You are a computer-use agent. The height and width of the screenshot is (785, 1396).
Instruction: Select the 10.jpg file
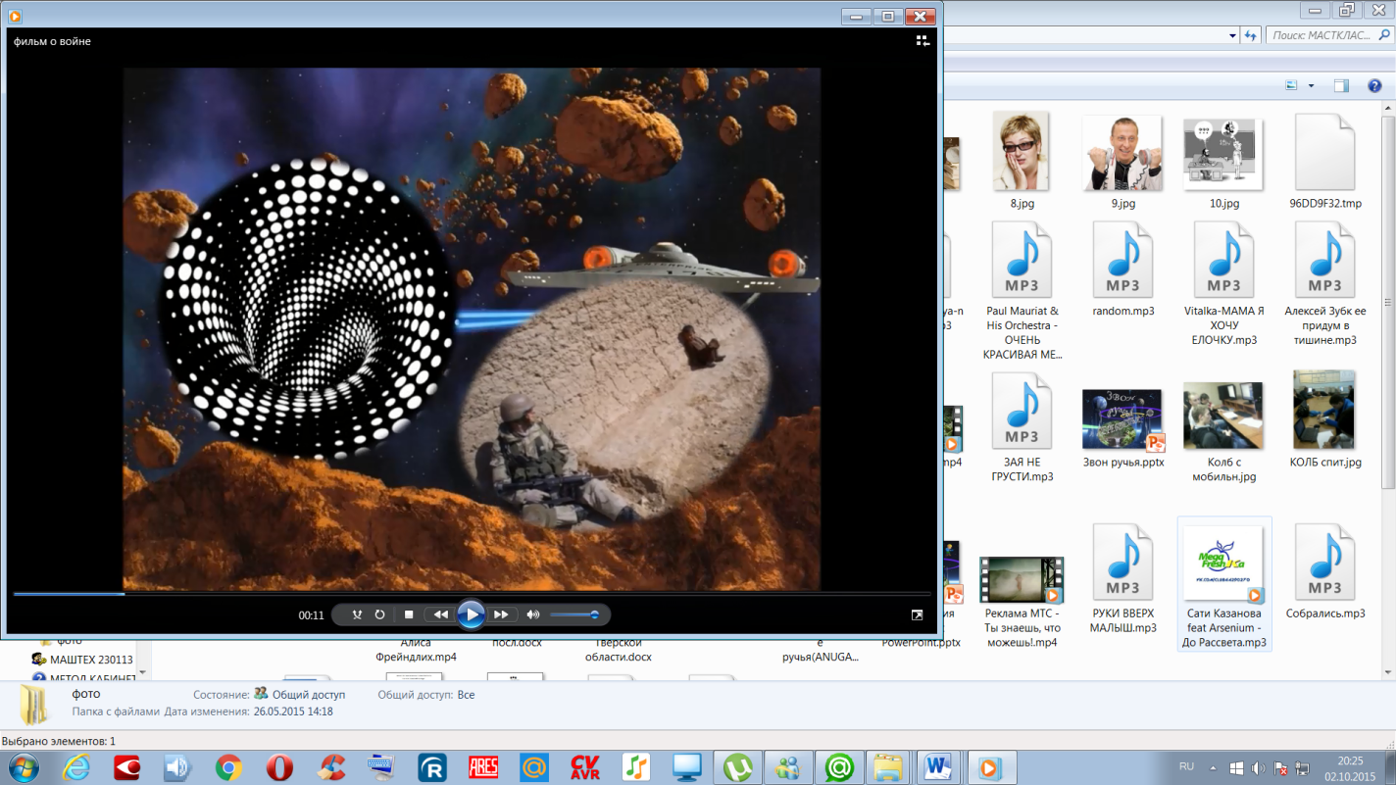pyautogui.click(x=1223, y=162)
